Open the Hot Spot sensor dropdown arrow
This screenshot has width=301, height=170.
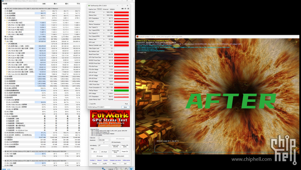(104, 21)
